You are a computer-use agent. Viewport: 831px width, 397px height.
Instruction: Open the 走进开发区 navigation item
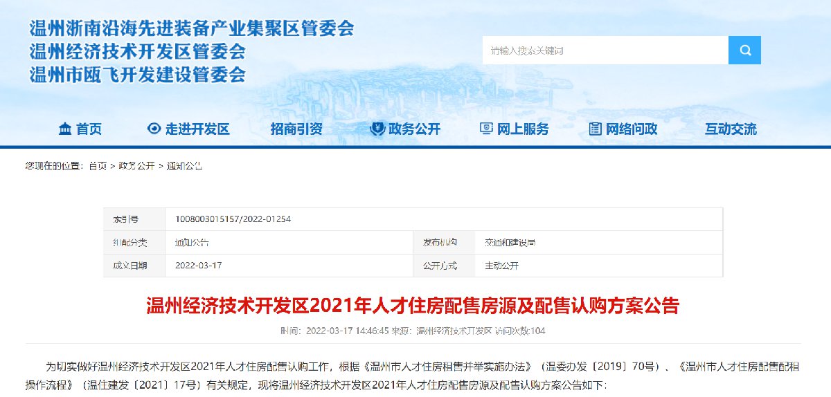click(197, 129)
